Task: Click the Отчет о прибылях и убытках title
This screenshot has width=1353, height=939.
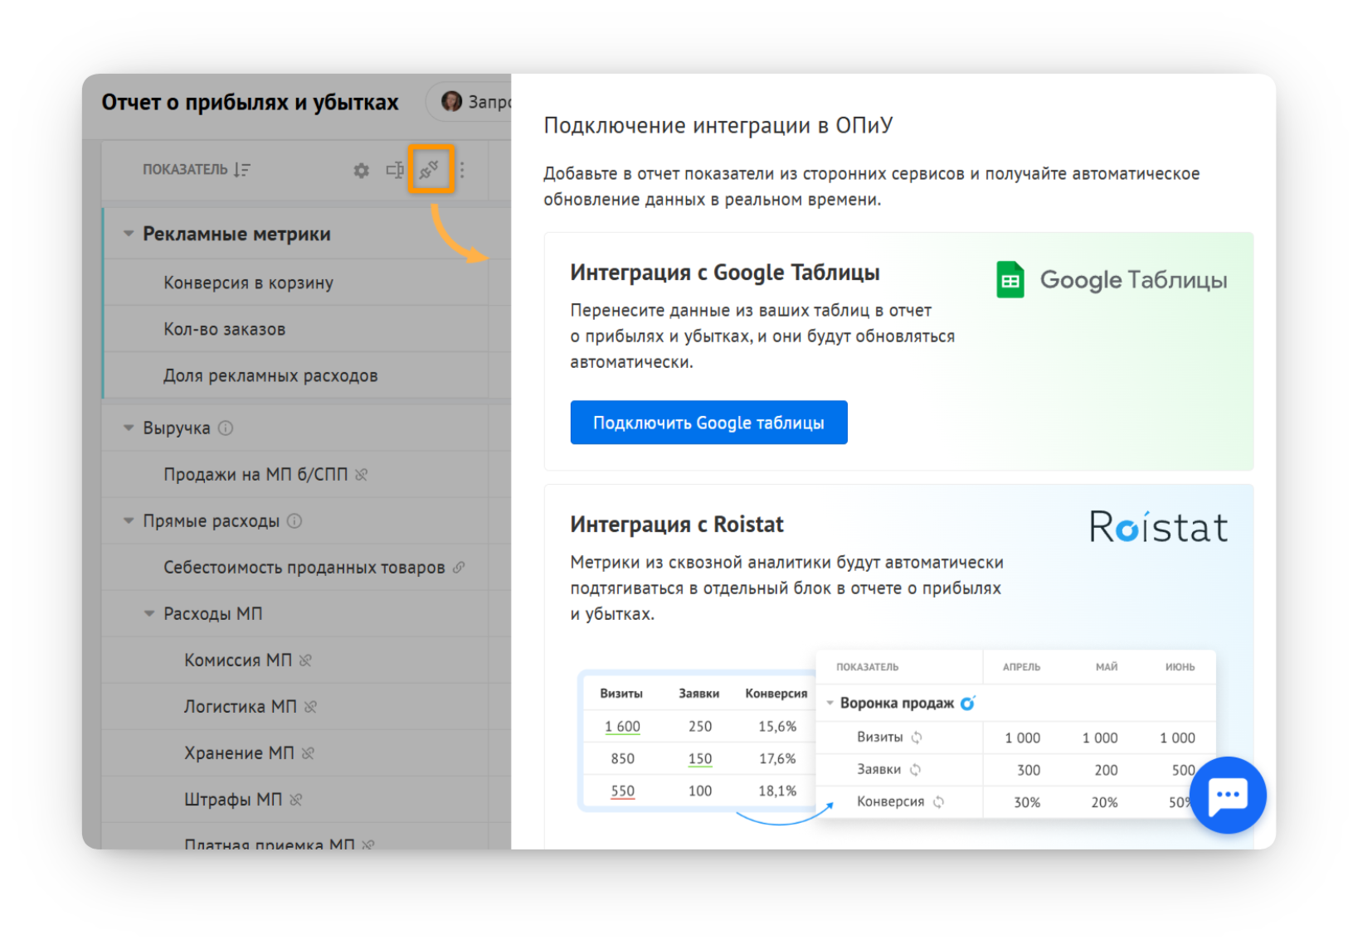Action: point(250,102)
